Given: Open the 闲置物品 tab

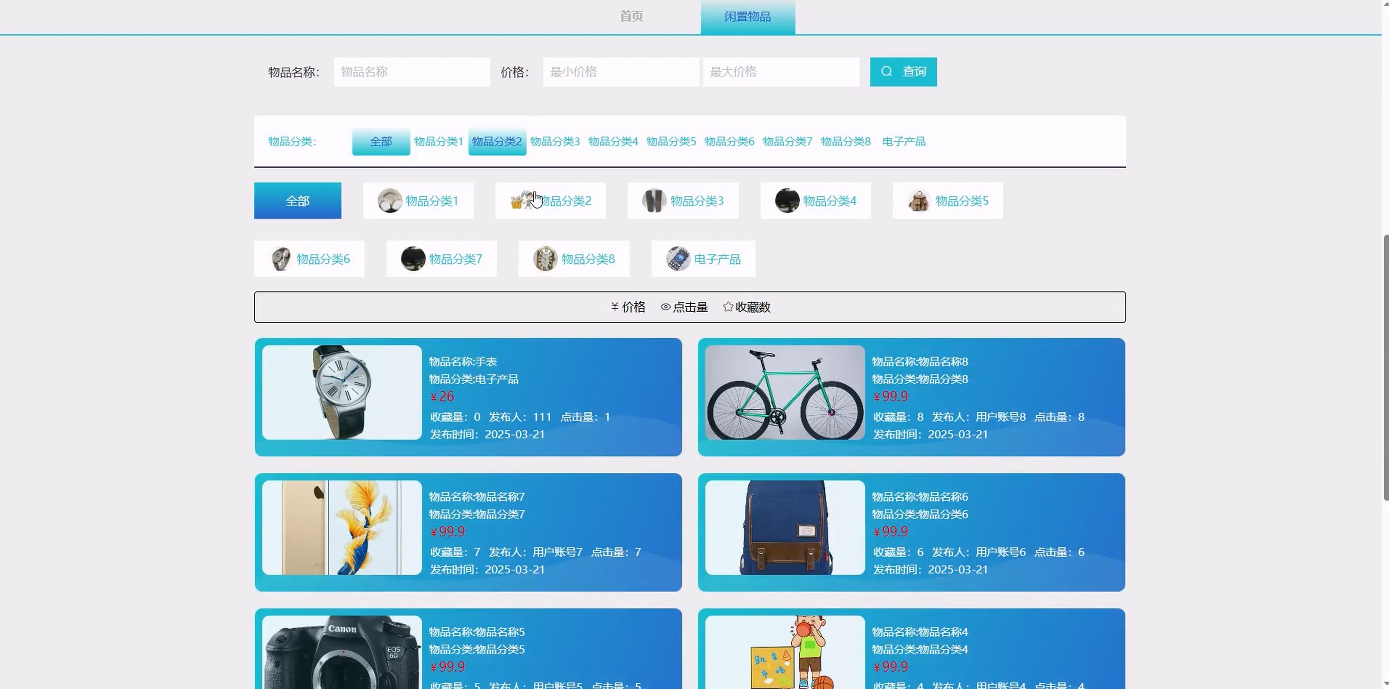Looking at the screenshot, I should point(747,17).
